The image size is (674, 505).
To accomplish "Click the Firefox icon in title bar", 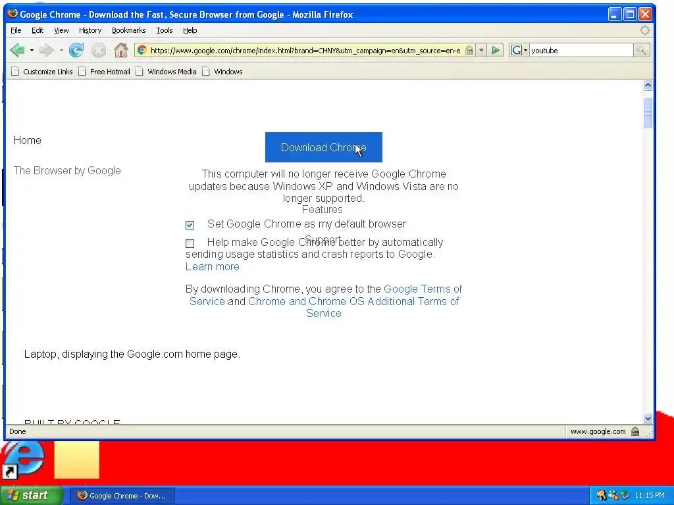I will click(x=13, y=14).
